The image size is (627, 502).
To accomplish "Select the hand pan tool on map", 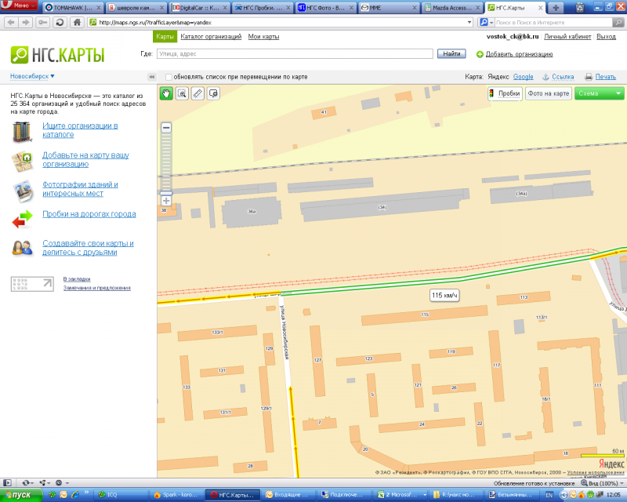I will click(166, 93).
